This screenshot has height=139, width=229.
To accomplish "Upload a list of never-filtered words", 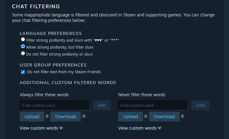I will click(x=130, y=117).
